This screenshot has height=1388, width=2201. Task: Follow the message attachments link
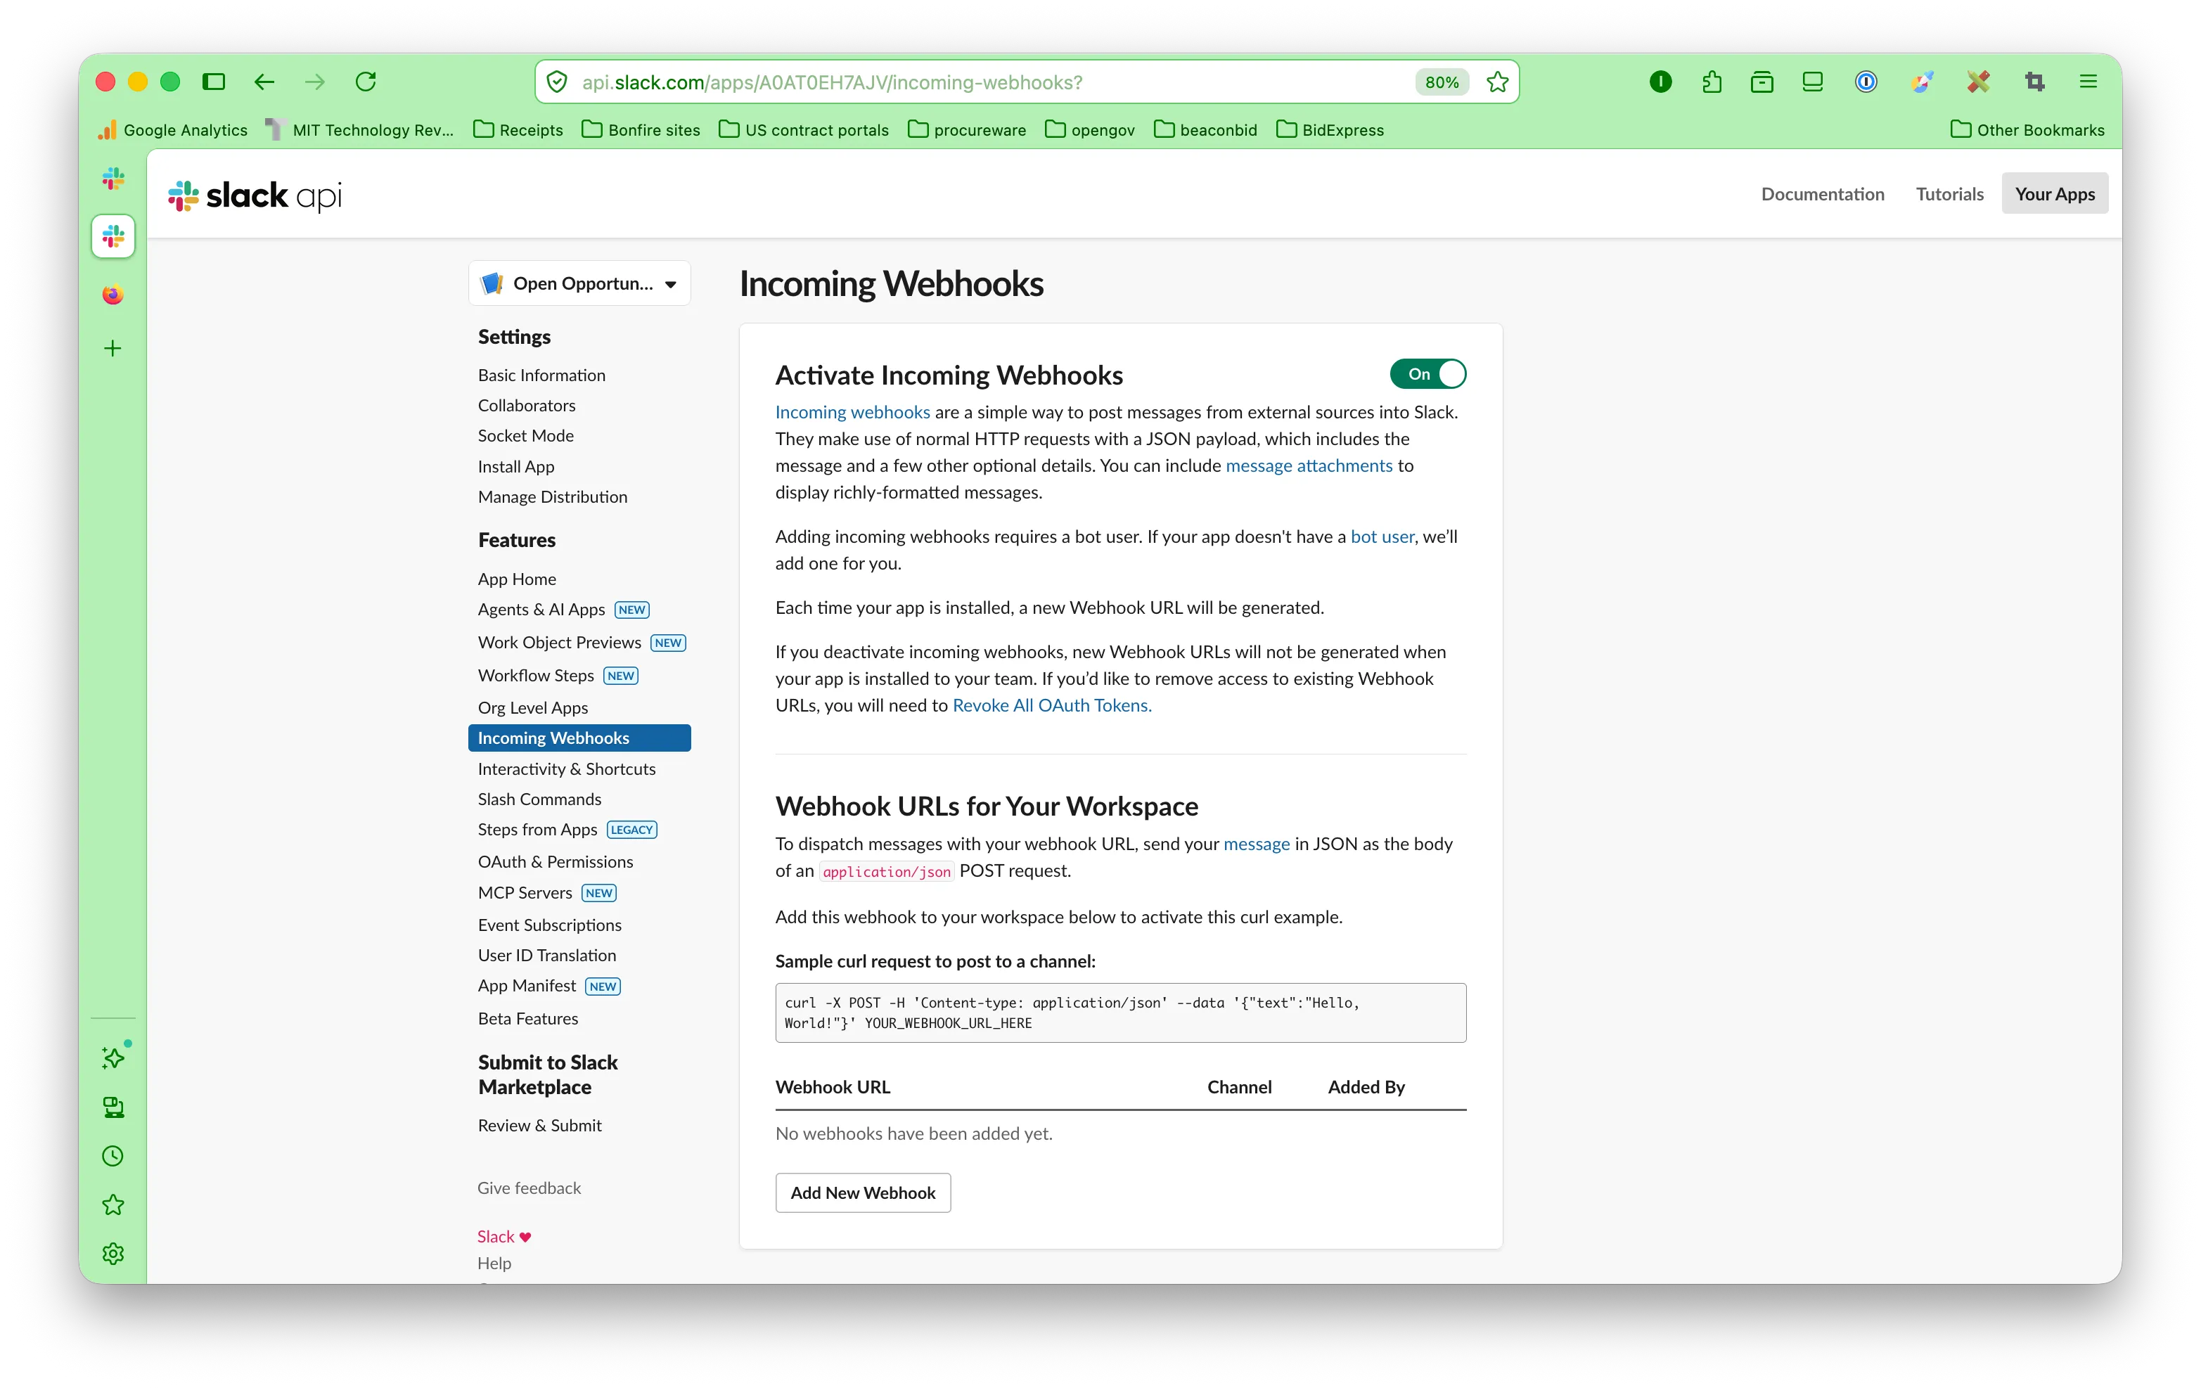click(x=1308, y=465)
